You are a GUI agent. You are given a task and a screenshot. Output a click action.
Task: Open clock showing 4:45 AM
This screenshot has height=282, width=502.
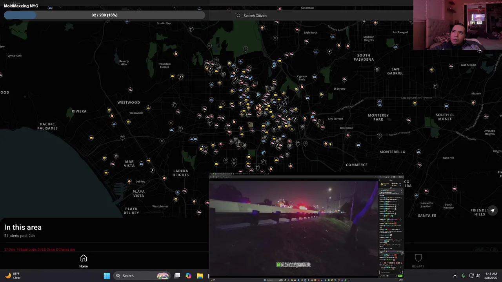pos(491,276)
